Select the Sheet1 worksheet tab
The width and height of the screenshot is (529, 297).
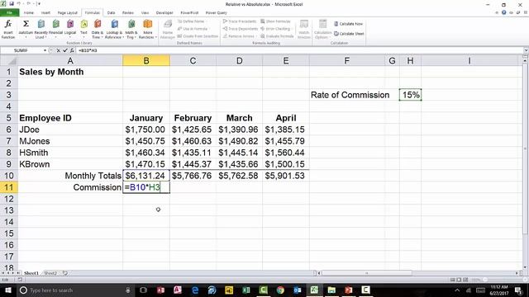coord(31,273)
